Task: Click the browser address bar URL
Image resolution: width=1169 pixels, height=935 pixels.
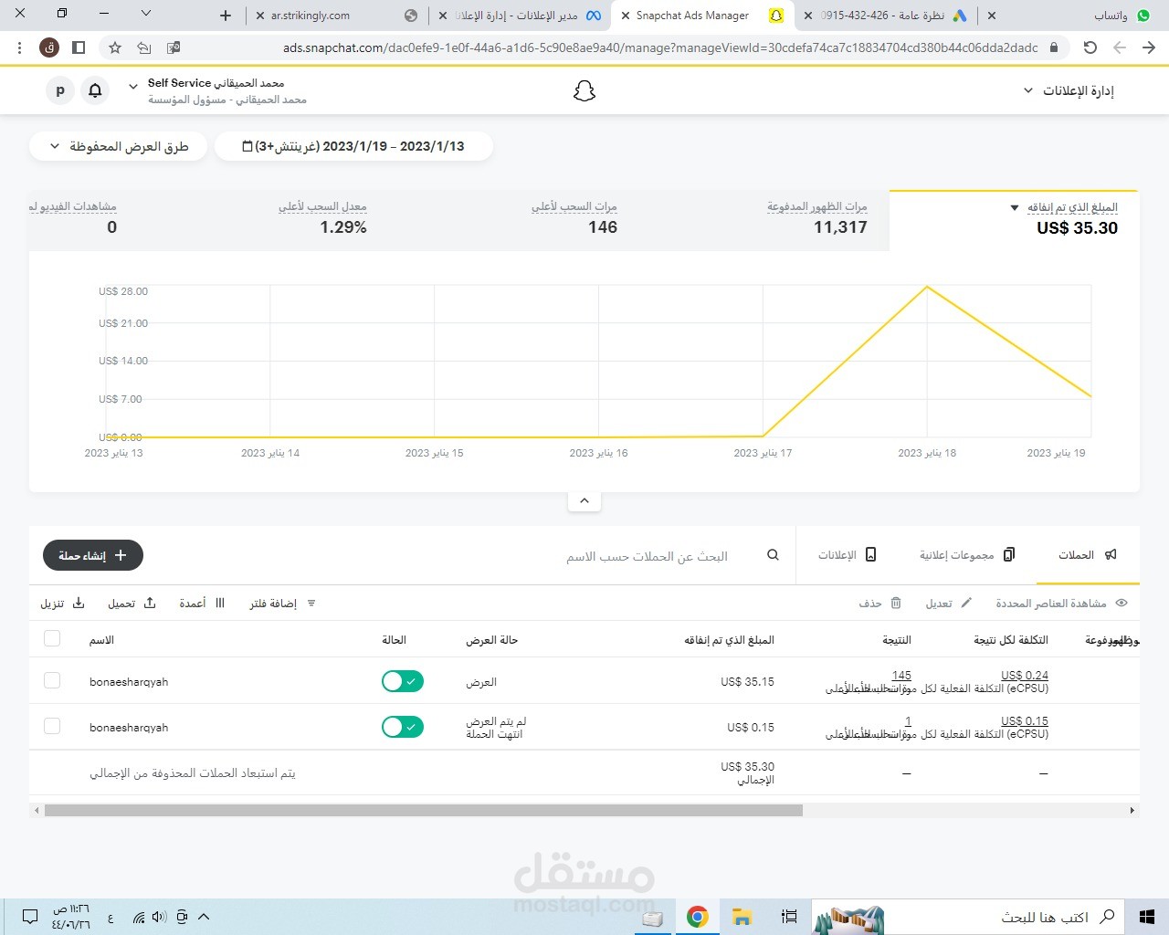Action: pos(660,47)
